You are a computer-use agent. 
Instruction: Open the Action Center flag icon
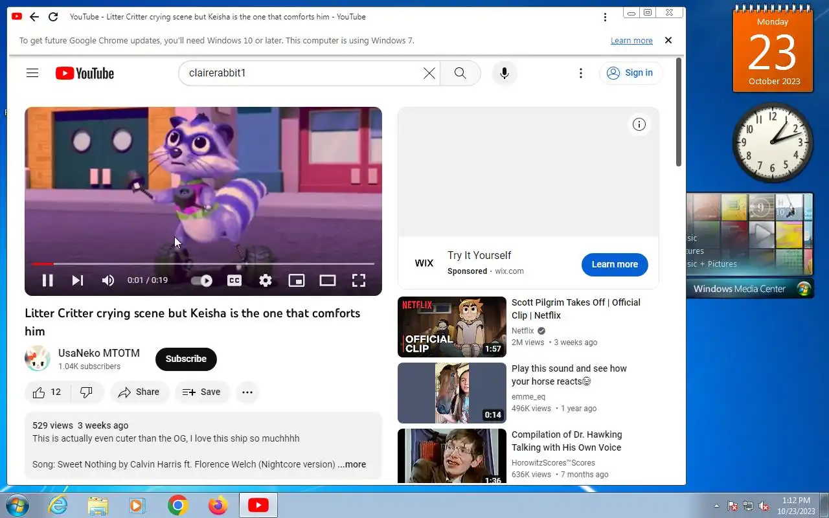coord(732,506)
